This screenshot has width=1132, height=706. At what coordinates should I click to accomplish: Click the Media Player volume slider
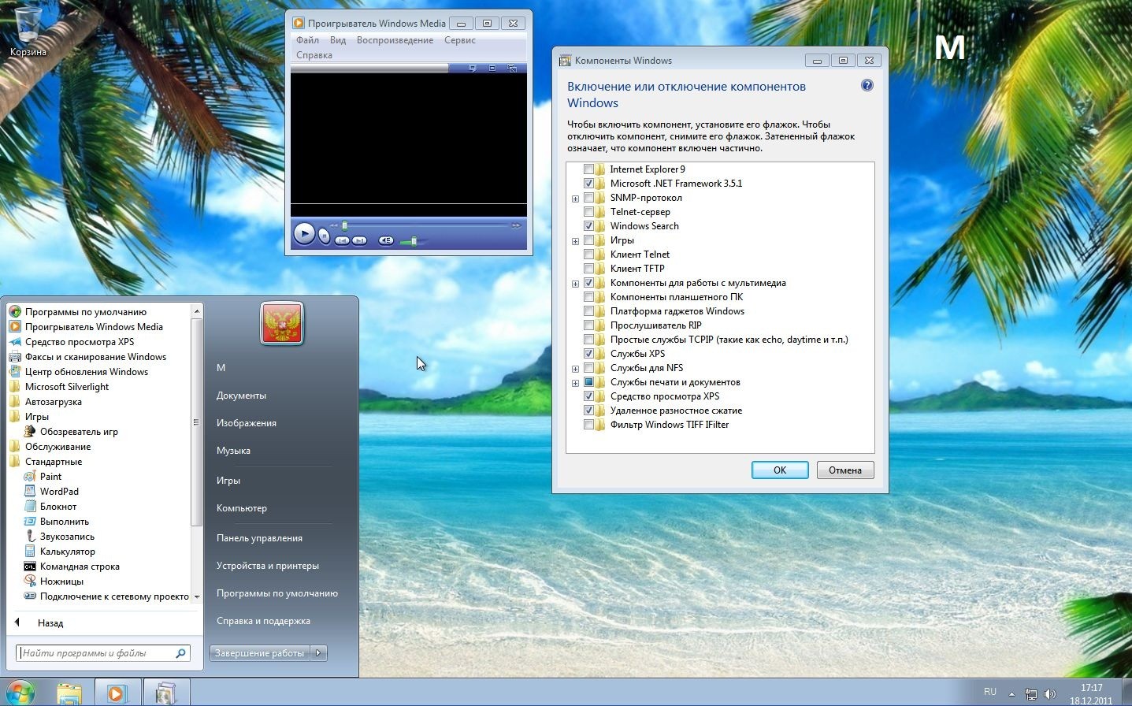click(413, 241)
